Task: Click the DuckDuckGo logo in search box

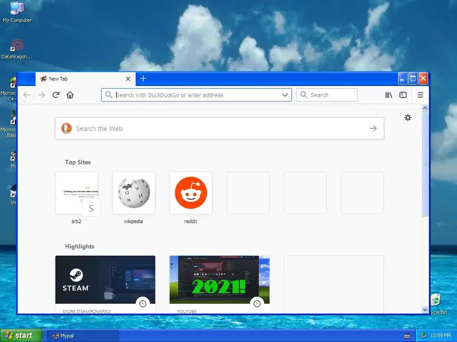Action: (x=66, y=128)
